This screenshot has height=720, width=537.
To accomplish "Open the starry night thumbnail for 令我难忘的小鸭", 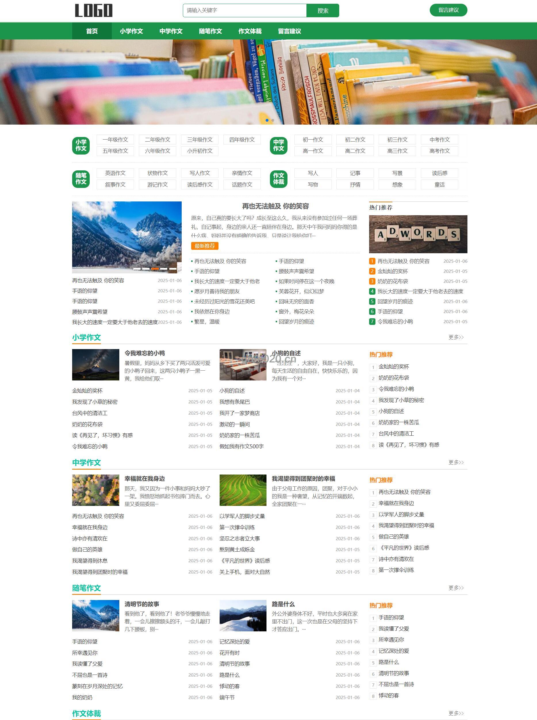I will 95,365.
